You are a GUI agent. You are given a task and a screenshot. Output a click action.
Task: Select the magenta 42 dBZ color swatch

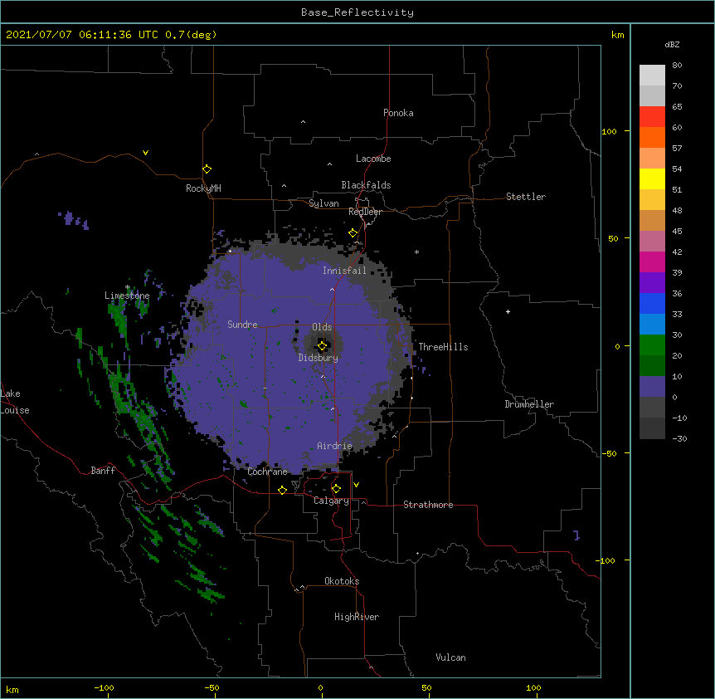coord(652,262)
